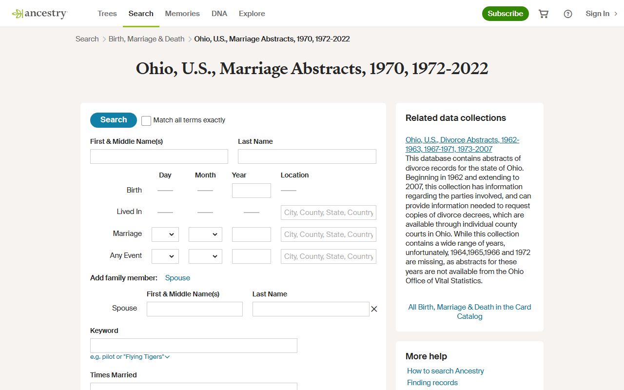624x390 pixels.
Task: Go to Search breadcrumb
Action: [87, 39]
